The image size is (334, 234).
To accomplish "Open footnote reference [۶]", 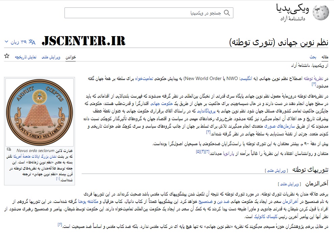I will coord(60,225).
